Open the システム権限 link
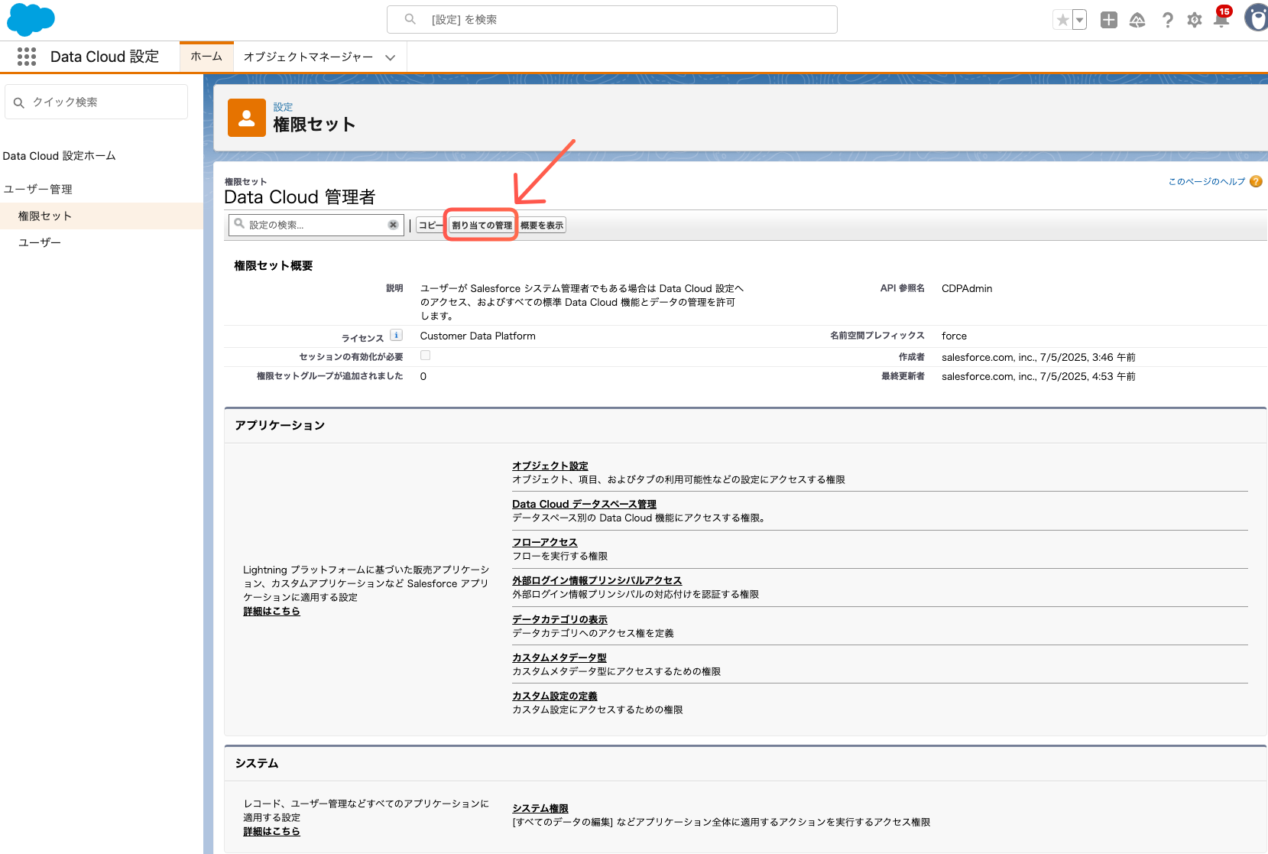The height and width of the screenshot is (854, 1268). click(x=540, y=808)
